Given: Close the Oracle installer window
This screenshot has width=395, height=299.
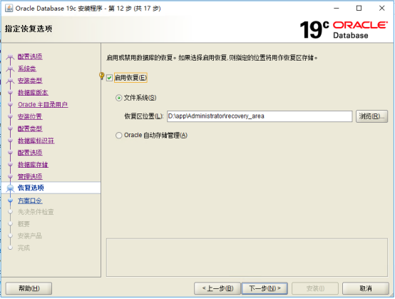Looking at the screenshot, I should pos(382,8).
